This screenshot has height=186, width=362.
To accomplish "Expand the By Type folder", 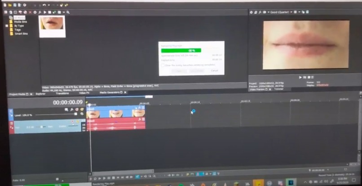I will [7, 26].
